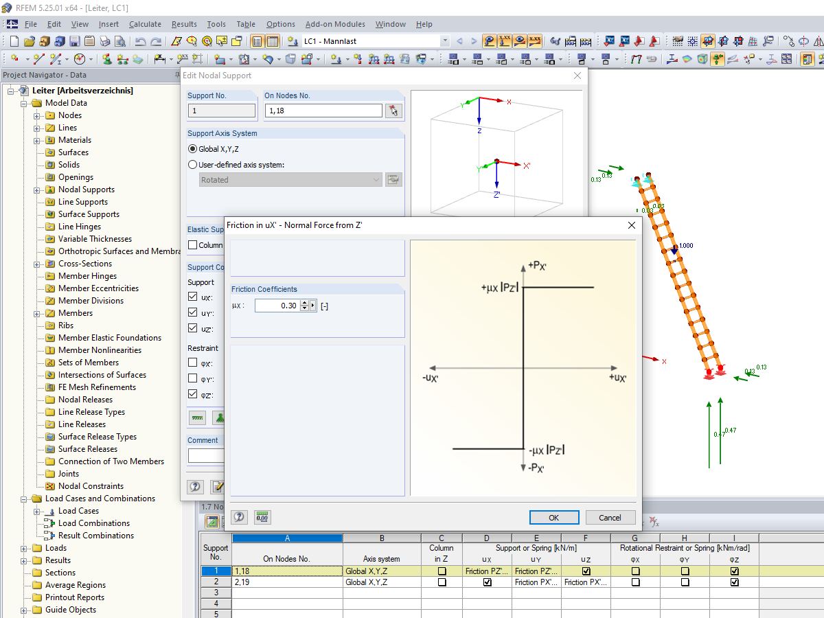Select Nodal Constraints in the navigator
Screen dimensions: 824x618
click(x=91, y=486)
